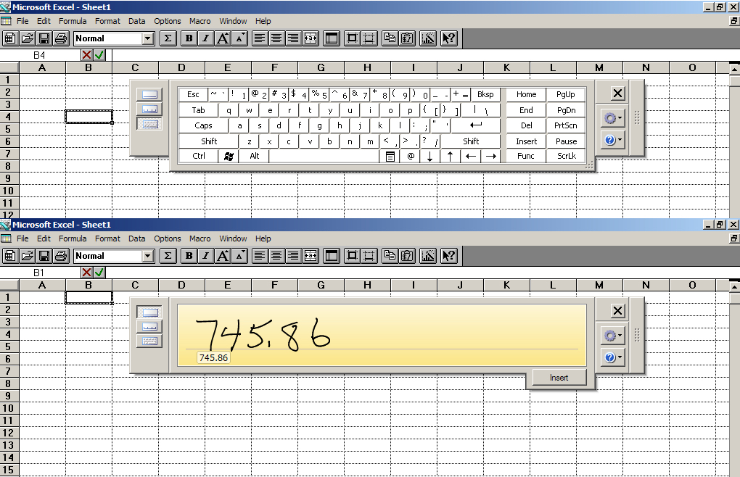740x477 pixels.
Task: Select the AutoSum tool
Action: pos(168,38)
